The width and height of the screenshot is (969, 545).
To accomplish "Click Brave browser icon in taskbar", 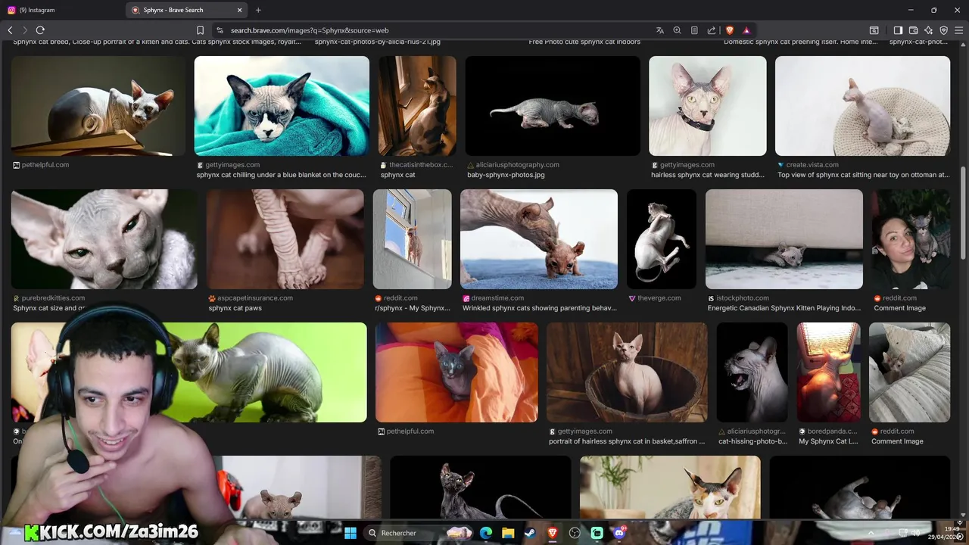I will coord(552,533).
